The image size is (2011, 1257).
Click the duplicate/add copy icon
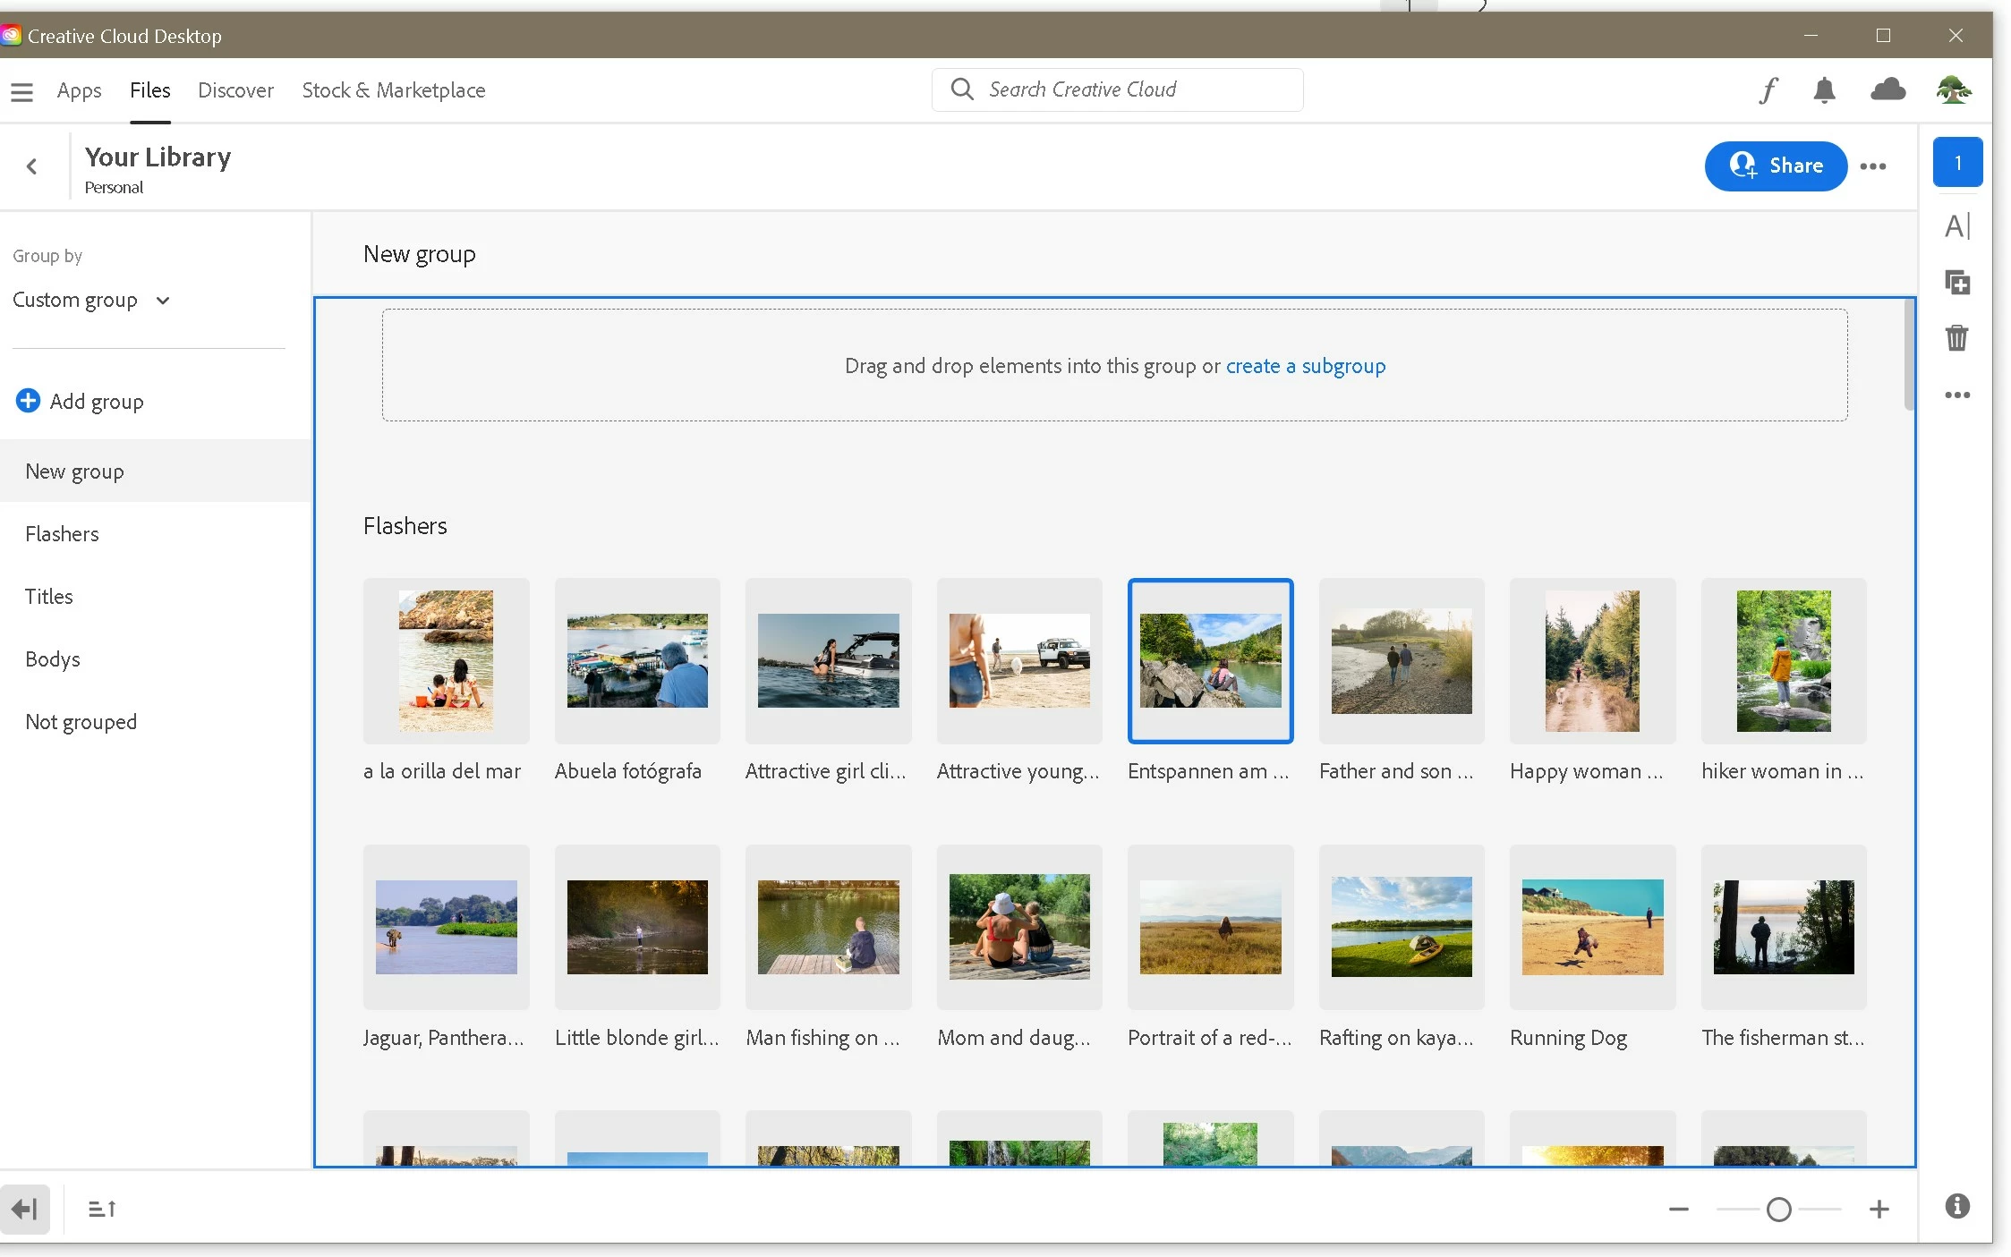tap(1957, 283)
